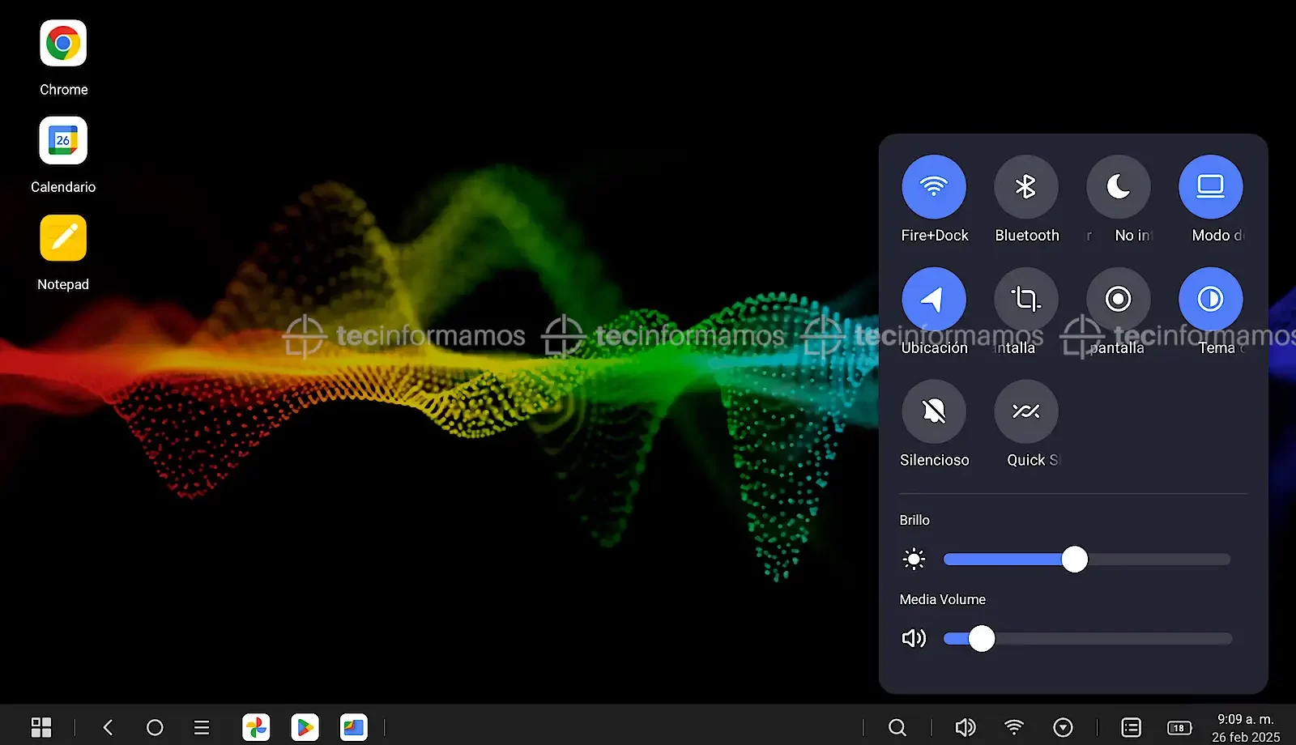The width and height of the screenshot is (1296, 745).
Task: Open Google Photos in the taskbar
Action: tap(256, 727)
